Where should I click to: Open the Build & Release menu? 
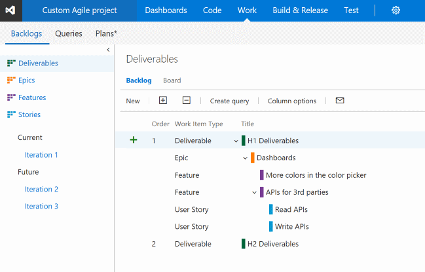tap(302, 10)
